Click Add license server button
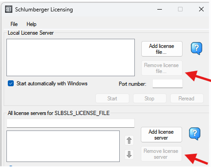This screenshot has height=167, width=211. click(x=161, y=135)
